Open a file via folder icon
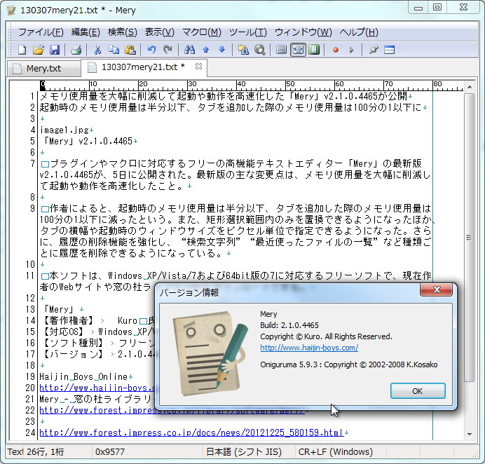Image resolution: width=485 pixels, height=464 pixels. coord(39,50)
